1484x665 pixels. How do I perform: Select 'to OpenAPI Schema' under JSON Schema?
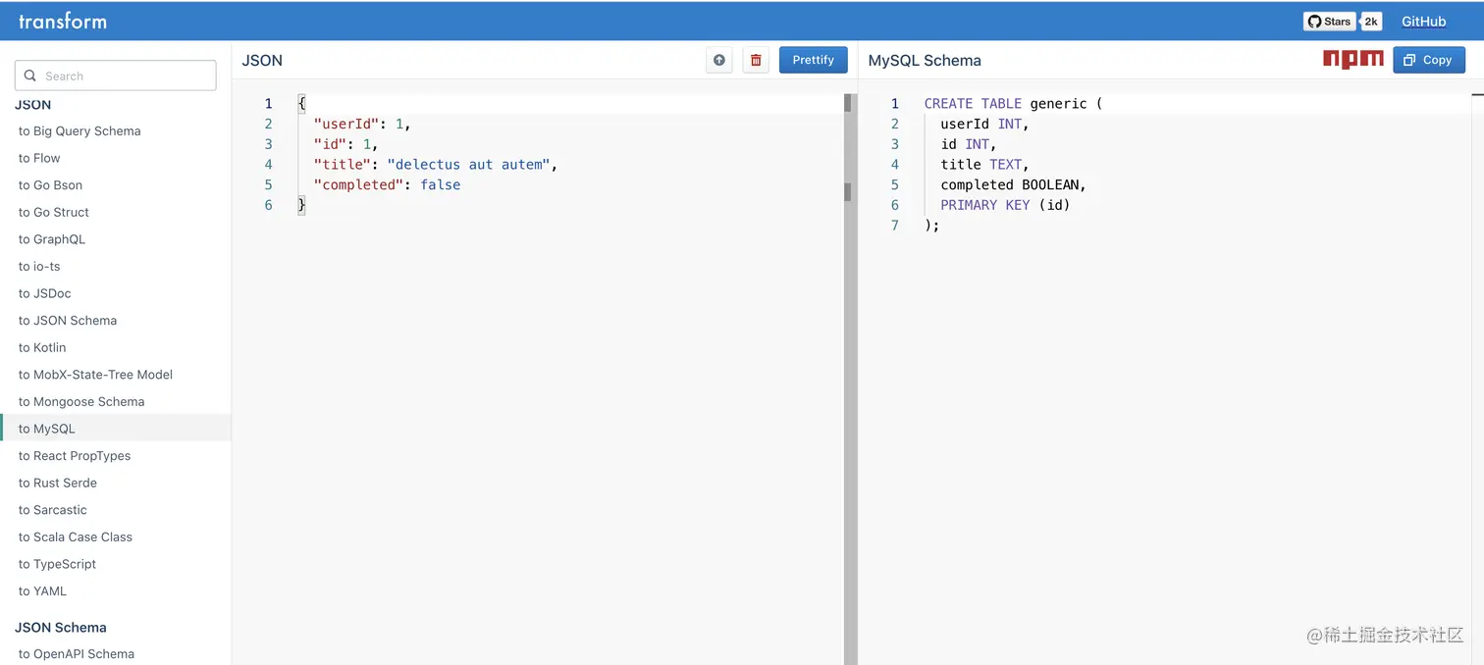click(76, 653)
